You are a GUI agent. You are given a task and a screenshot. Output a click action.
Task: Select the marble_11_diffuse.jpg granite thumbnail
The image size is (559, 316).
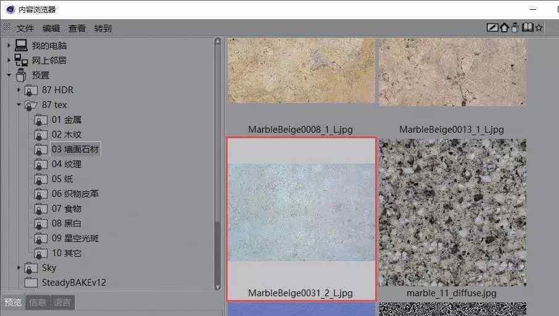pos(452,212)
